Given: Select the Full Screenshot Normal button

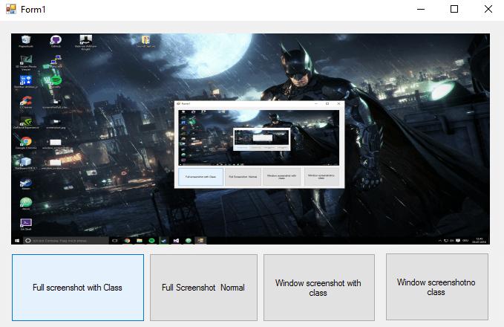Looking at the screenshot, I should (x=203, y=288).
